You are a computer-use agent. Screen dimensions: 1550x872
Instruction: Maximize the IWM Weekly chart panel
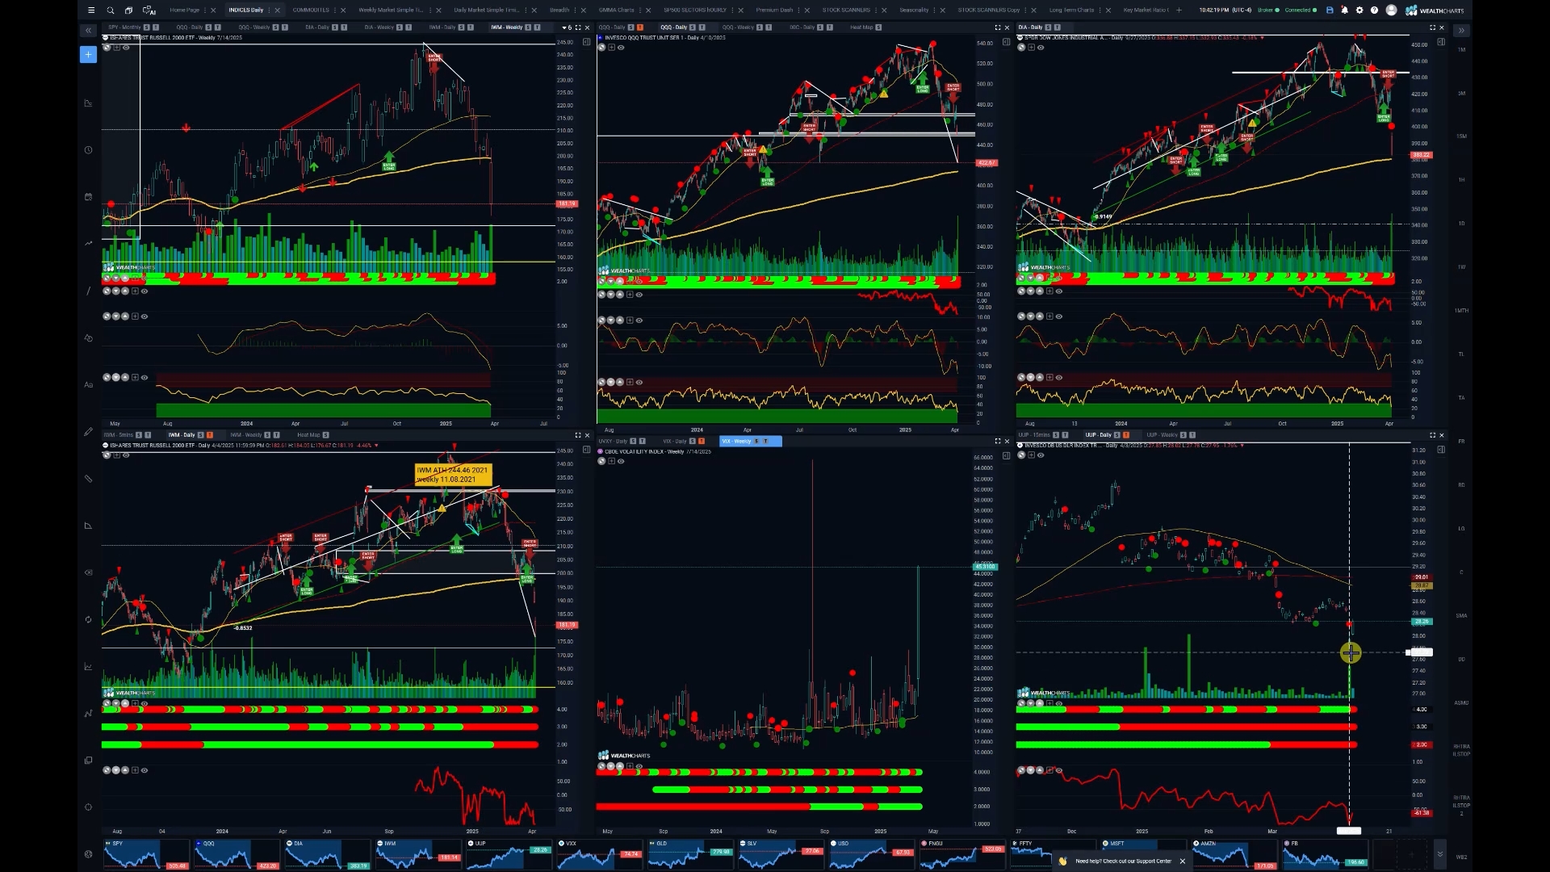[x=577, y=27]
